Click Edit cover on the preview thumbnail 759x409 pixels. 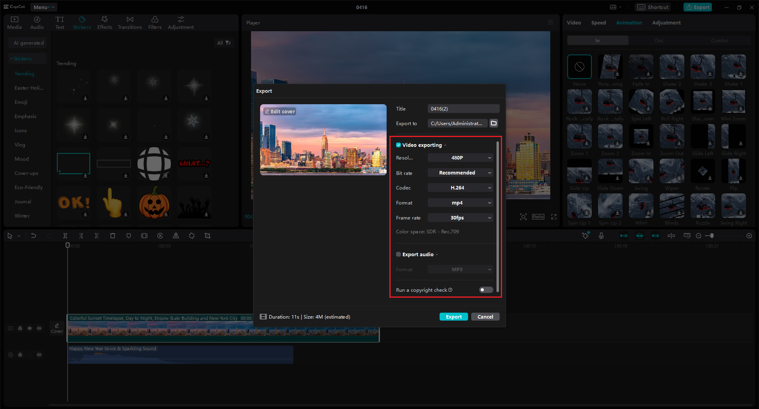[280, 111]
